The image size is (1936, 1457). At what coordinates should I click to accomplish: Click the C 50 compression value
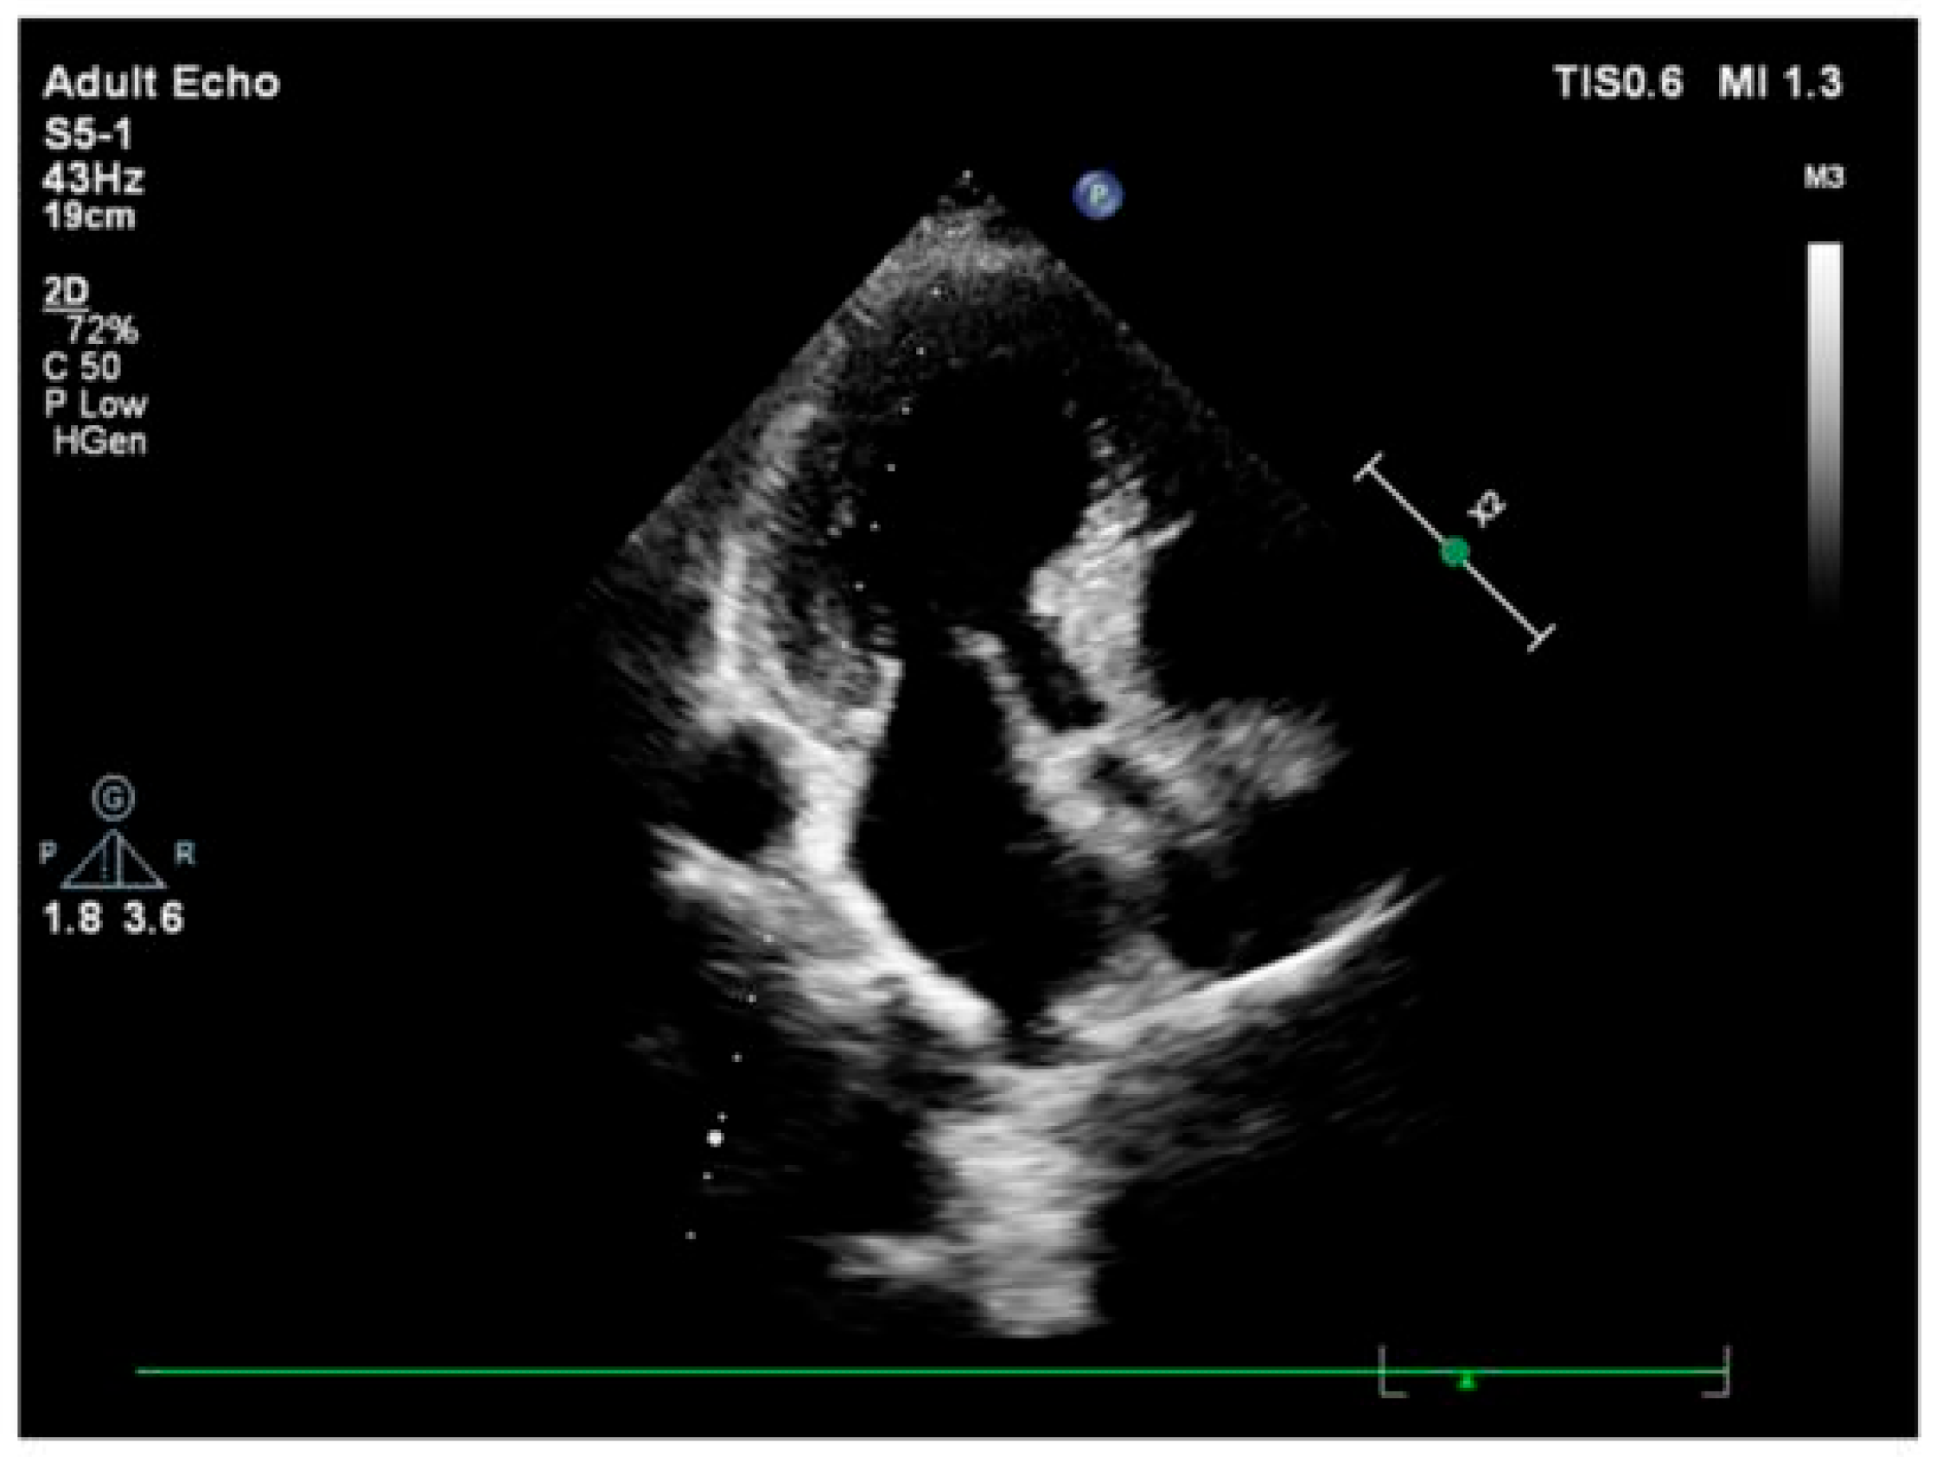coord(81,366)
